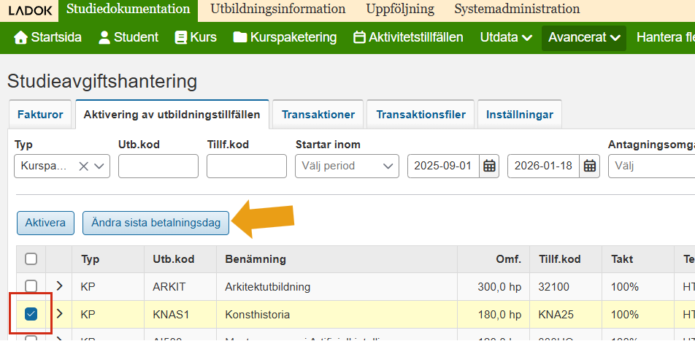Open calendar picker for start date 2025-09-01
This screenshot has width=695, height=341.
[489, 166]
